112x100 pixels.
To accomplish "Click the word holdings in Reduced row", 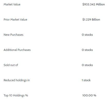I will point(21,80).
